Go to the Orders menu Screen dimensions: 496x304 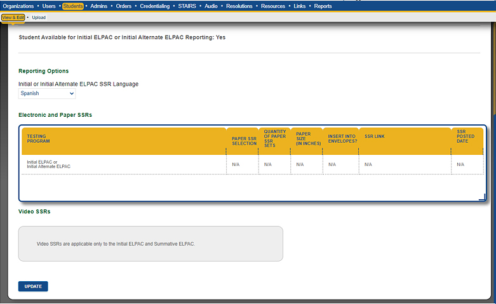123,6
